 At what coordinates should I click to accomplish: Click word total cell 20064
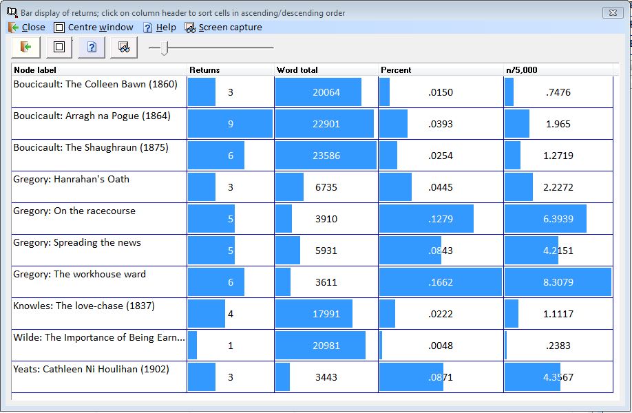coord(326,92)
